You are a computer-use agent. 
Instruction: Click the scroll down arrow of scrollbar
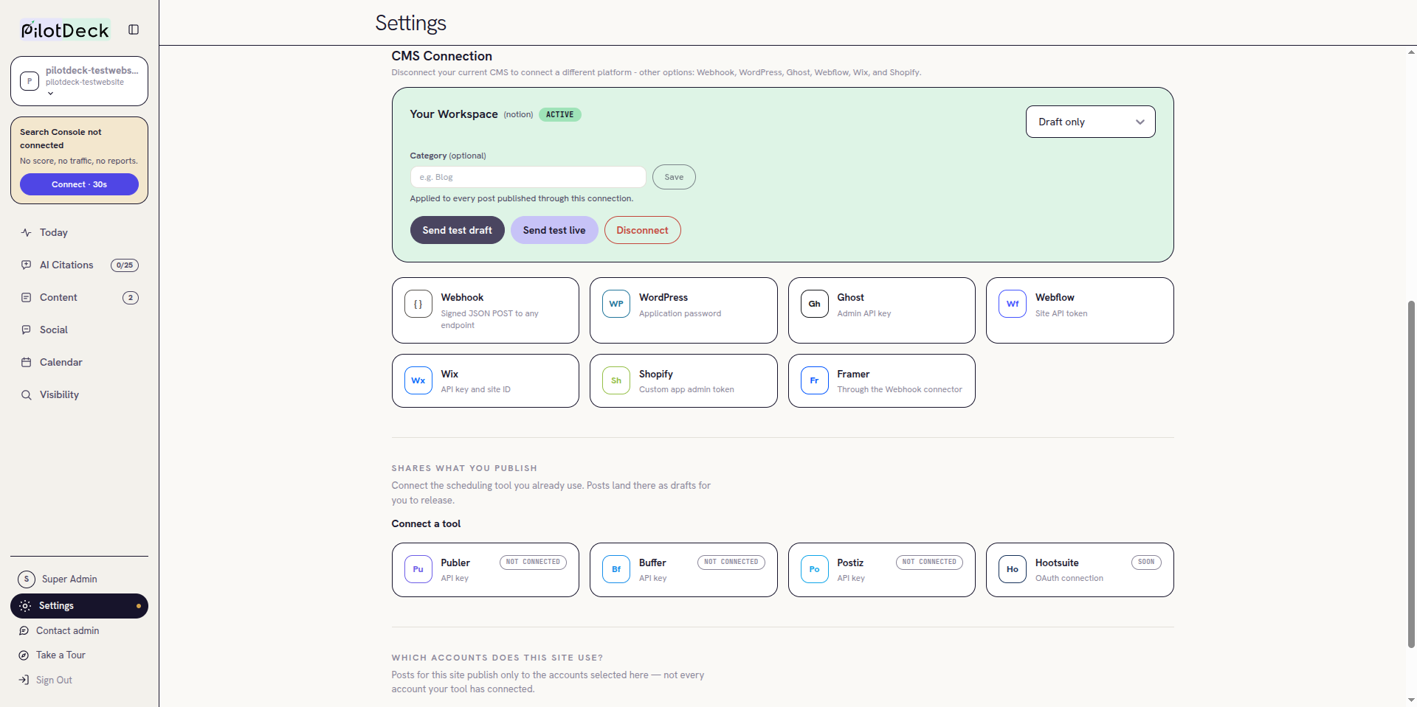[1411, 700]
